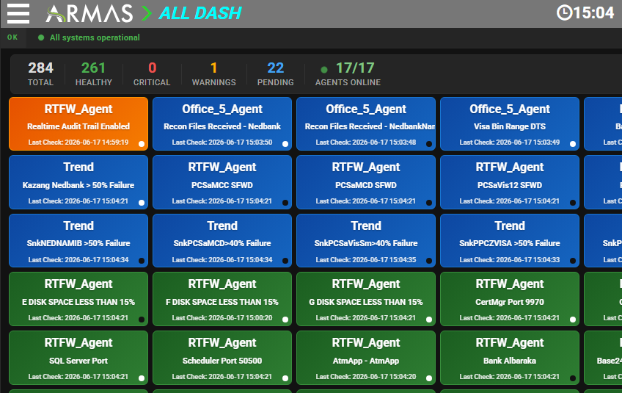Screen dimensions: 622x393
Task: Click status dot on AtmApp - AtmApp card
Action: point(429,378)
